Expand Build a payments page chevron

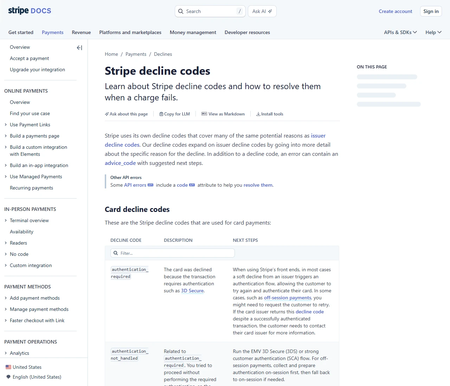6,136
